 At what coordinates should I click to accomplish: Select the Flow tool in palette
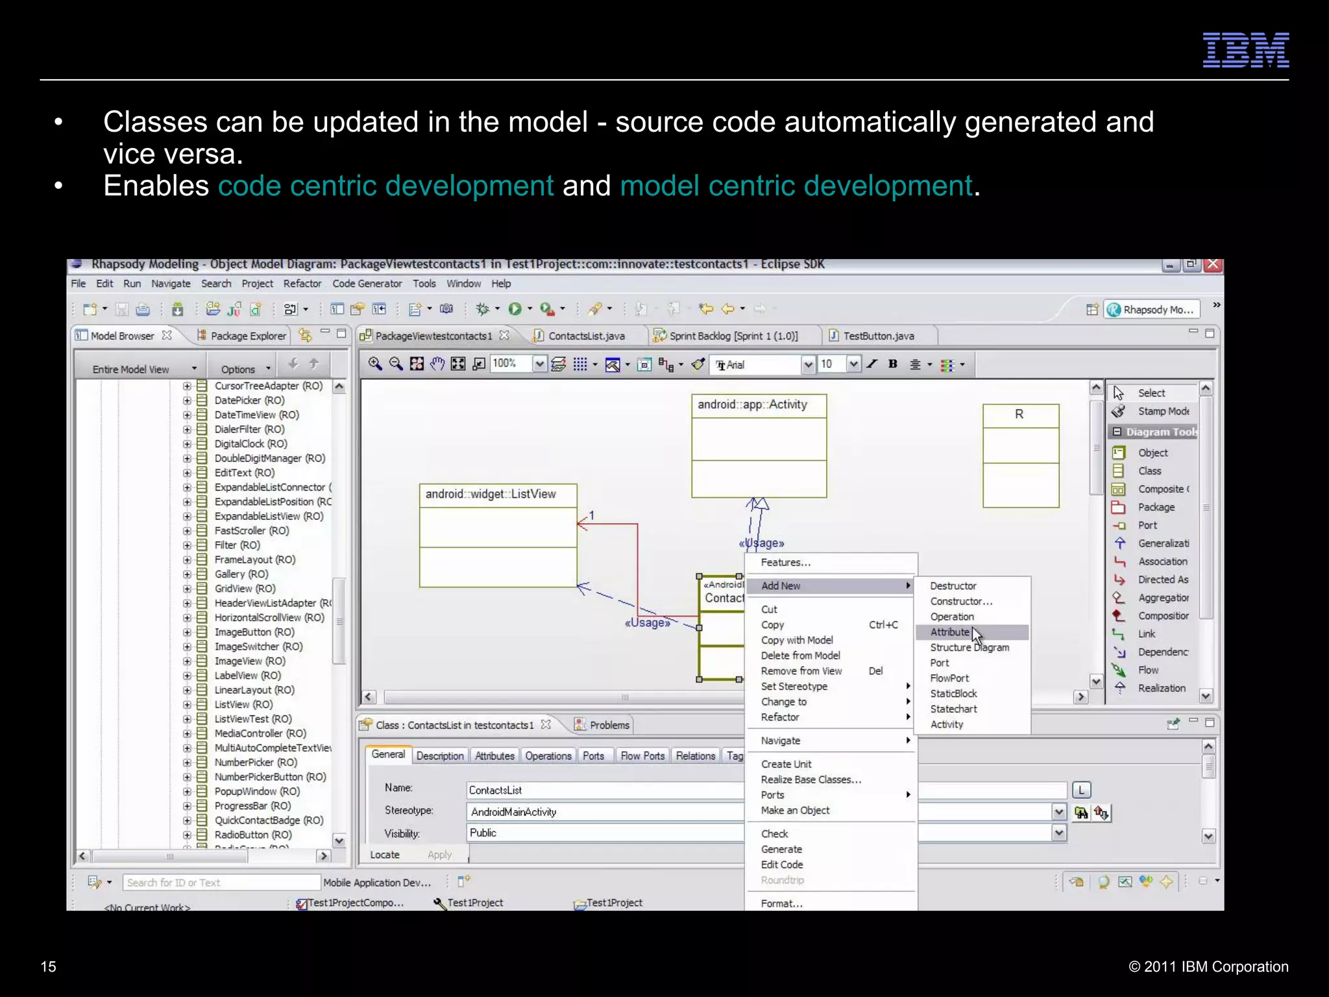pos(1147,671)
